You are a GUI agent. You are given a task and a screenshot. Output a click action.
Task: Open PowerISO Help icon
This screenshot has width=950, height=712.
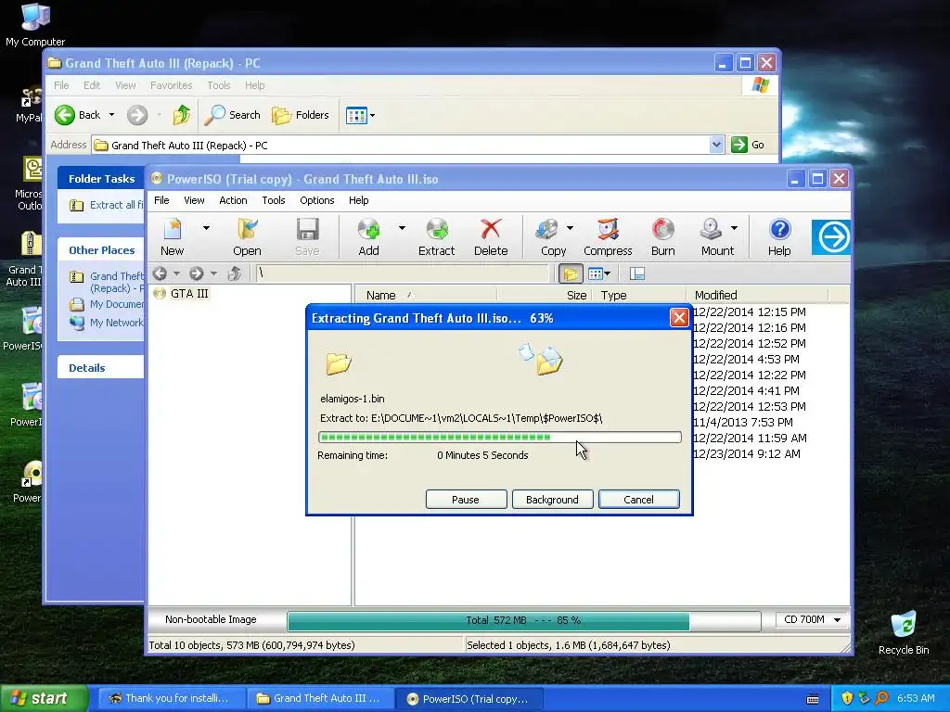779,236
